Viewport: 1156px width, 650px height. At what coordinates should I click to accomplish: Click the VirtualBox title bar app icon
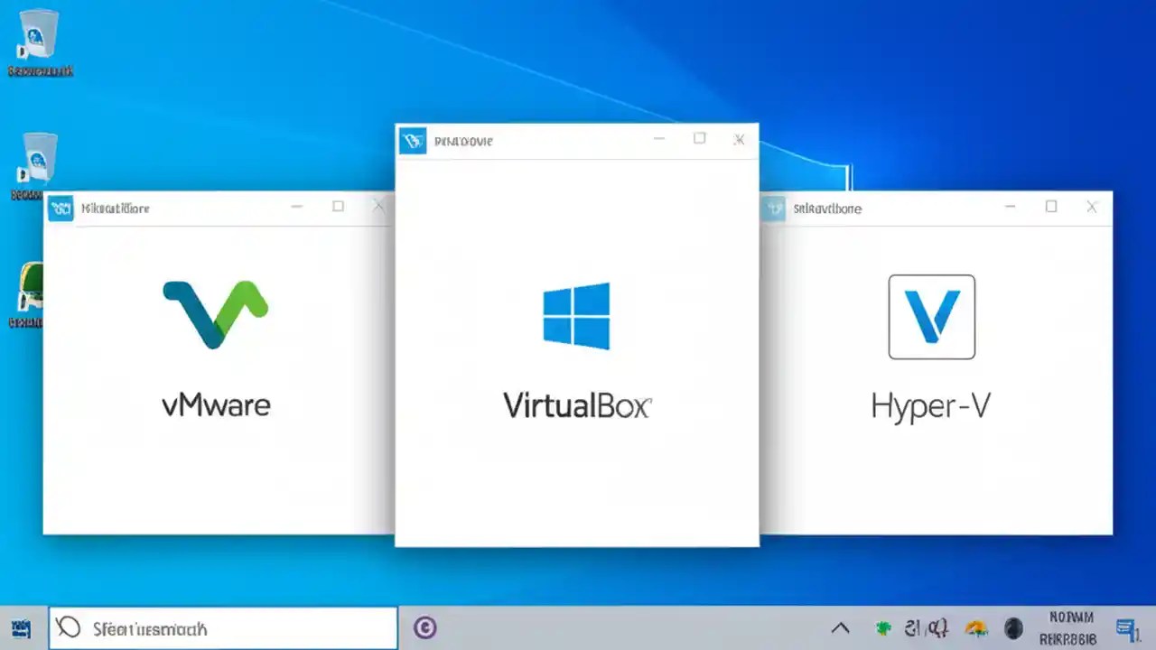413,141
